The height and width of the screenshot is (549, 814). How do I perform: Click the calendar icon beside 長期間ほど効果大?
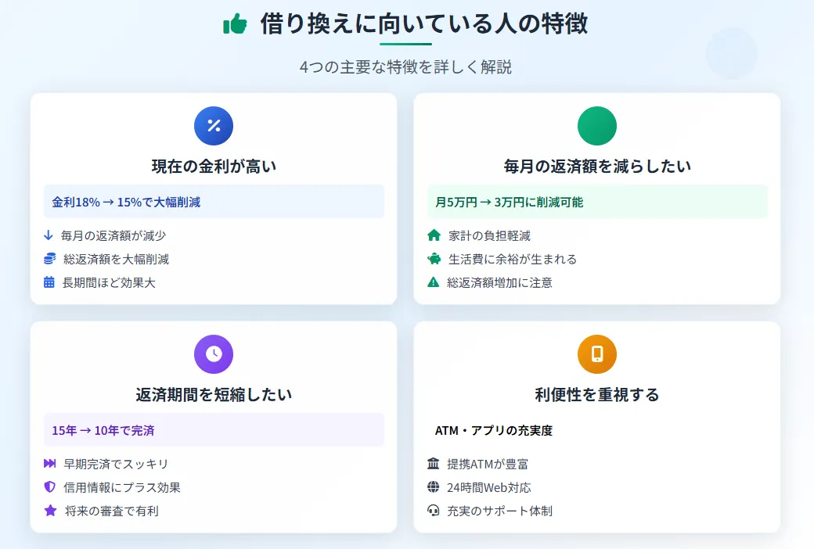pyautogui.click(x=49, y=282)
